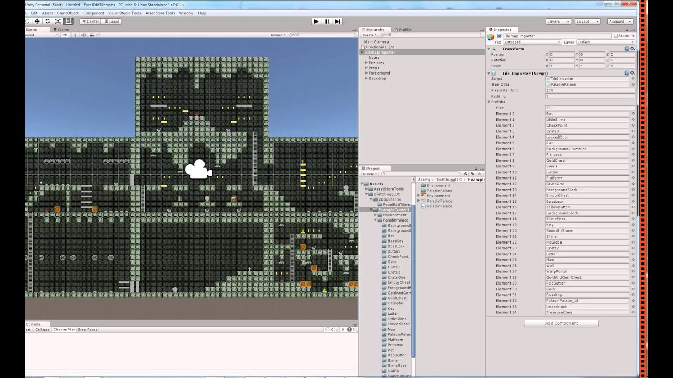Screen dimensions: 673x378
Task: Select the Rotate tool in toolbar
Action: 47,22
